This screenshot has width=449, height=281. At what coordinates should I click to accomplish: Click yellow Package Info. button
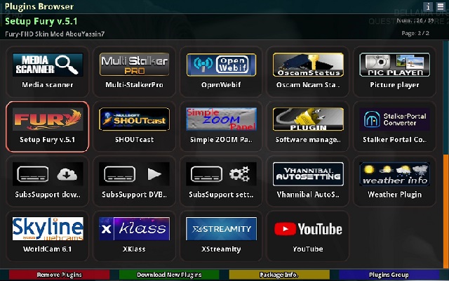tap(279, 275)
